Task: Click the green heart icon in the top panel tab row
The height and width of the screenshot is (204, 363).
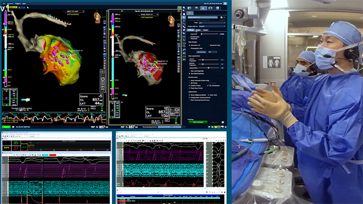Action: click(189, 8)
